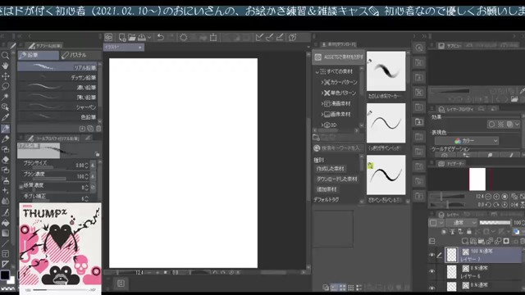
Task: Select the Eyedropper tool
Action: click(x=5, y=117)
